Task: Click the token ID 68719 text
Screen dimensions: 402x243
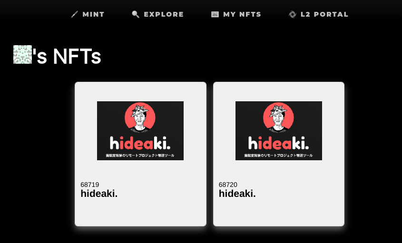Action: [x=90, y=185]
